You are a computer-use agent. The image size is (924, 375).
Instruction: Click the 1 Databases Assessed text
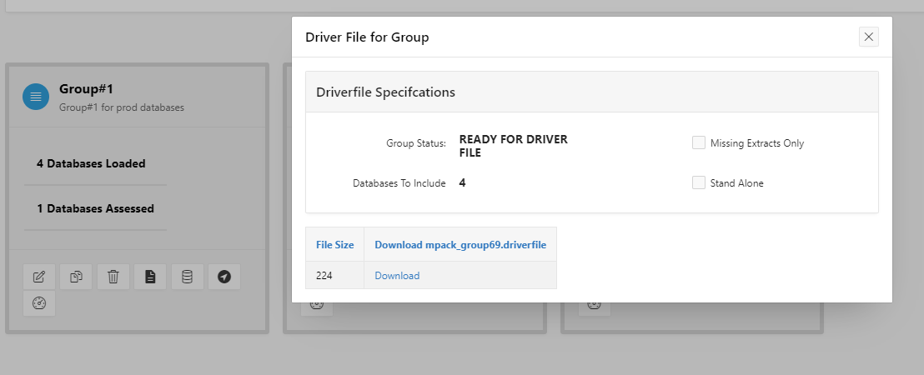(x=95, y=208)
